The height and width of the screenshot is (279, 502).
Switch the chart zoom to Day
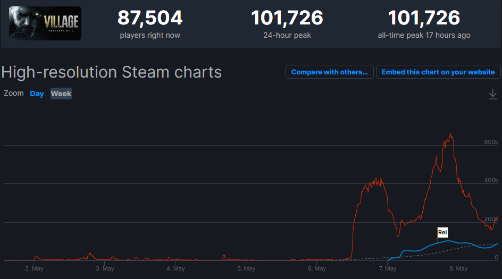coord(37,94)
